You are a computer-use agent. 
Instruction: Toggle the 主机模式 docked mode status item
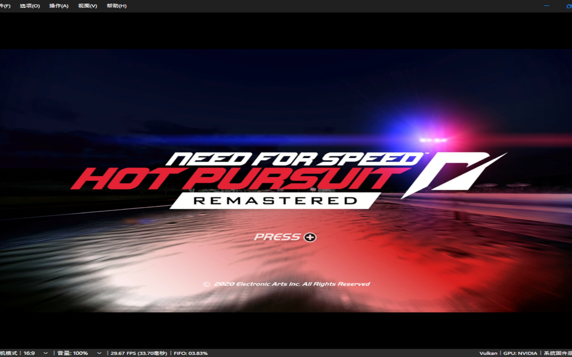point(9,353)
